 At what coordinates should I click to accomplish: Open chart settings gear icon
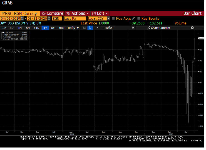(192, 28)
